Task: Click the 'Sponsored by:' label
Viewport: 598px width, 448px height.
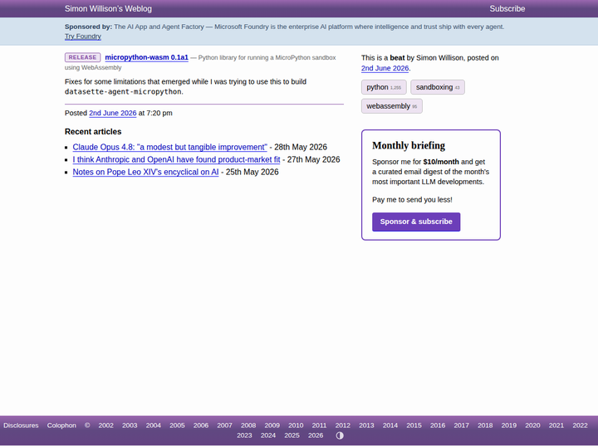Action: pyautogui.click(x=89, y=27)
